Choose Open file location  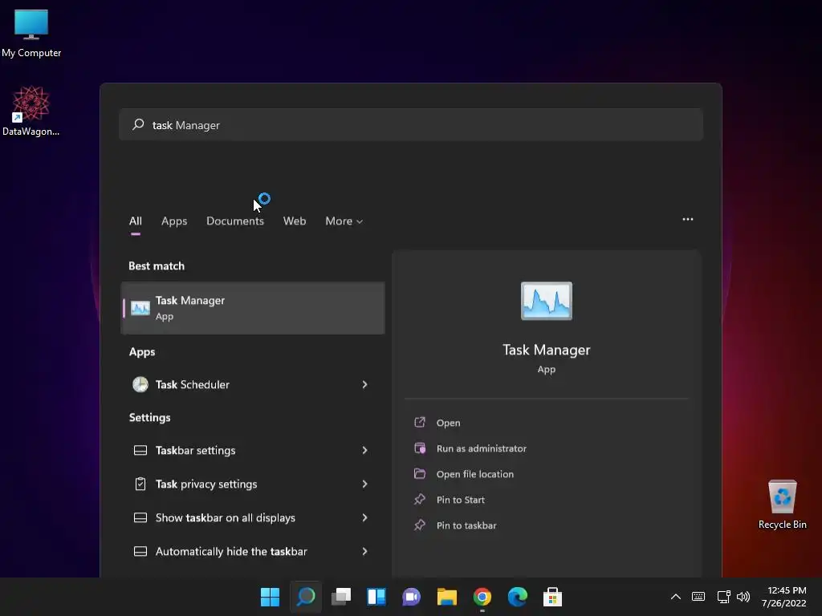click(x=474, y=474)
